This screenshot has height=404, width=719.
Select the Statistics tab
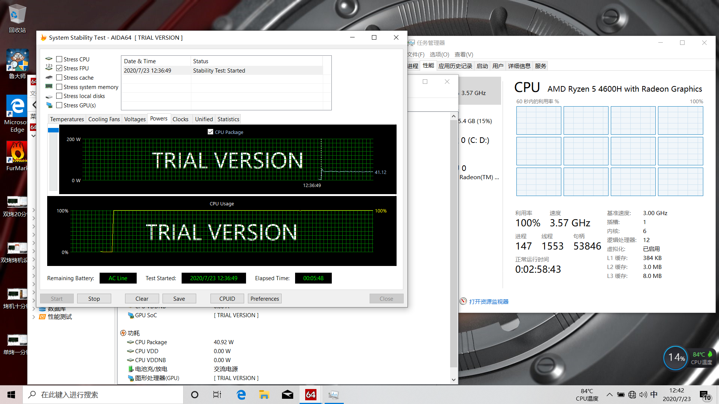[228, 119]
